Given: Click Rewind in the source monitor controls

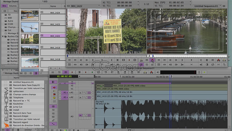Looking at the screenshot, I should tap(69, 60).
